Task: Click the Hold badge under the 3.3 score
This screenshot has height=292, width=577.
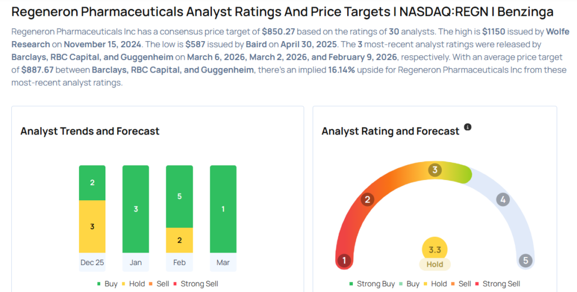Action: pyautogui.click(x=435, y=264)
